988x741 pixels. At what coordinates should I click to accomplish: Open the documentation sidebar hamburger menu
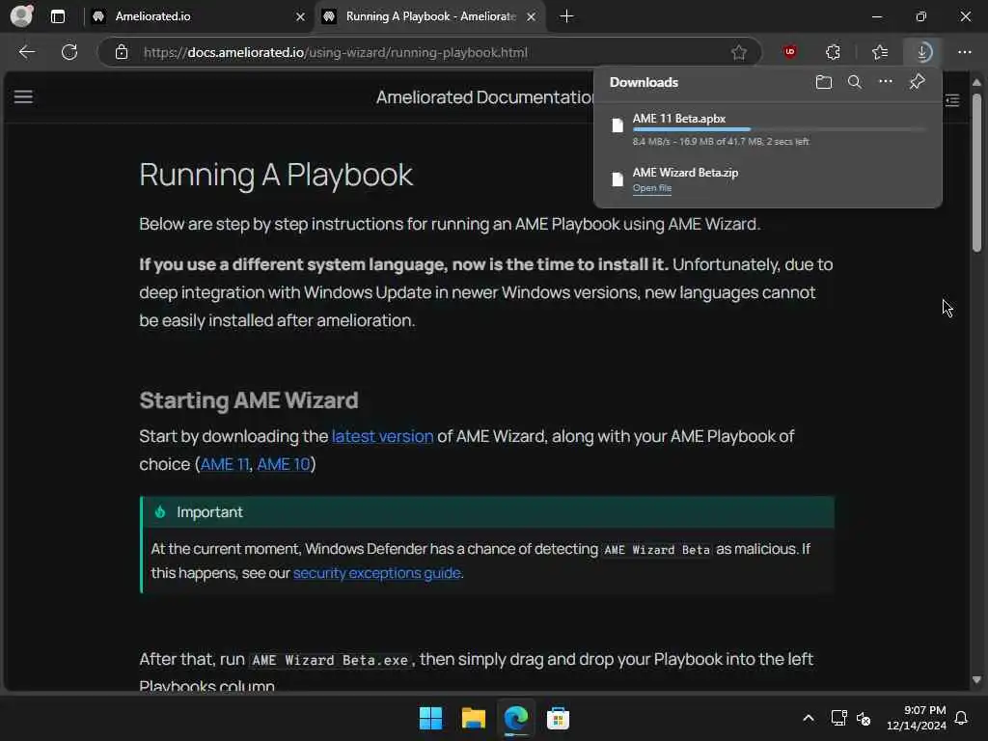(23, 97)
